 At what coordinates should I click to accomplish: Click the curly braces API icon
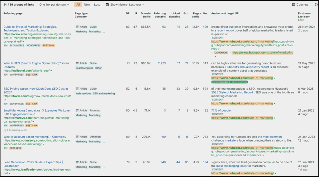pos(316,4)
